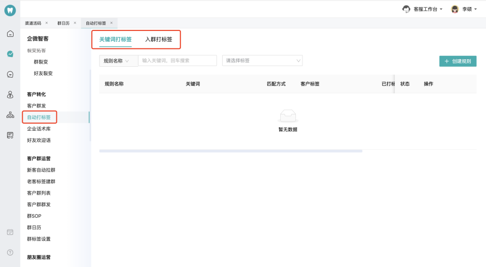
Task: Switch to the 入群打标签 tab
Action: [159, 40]
